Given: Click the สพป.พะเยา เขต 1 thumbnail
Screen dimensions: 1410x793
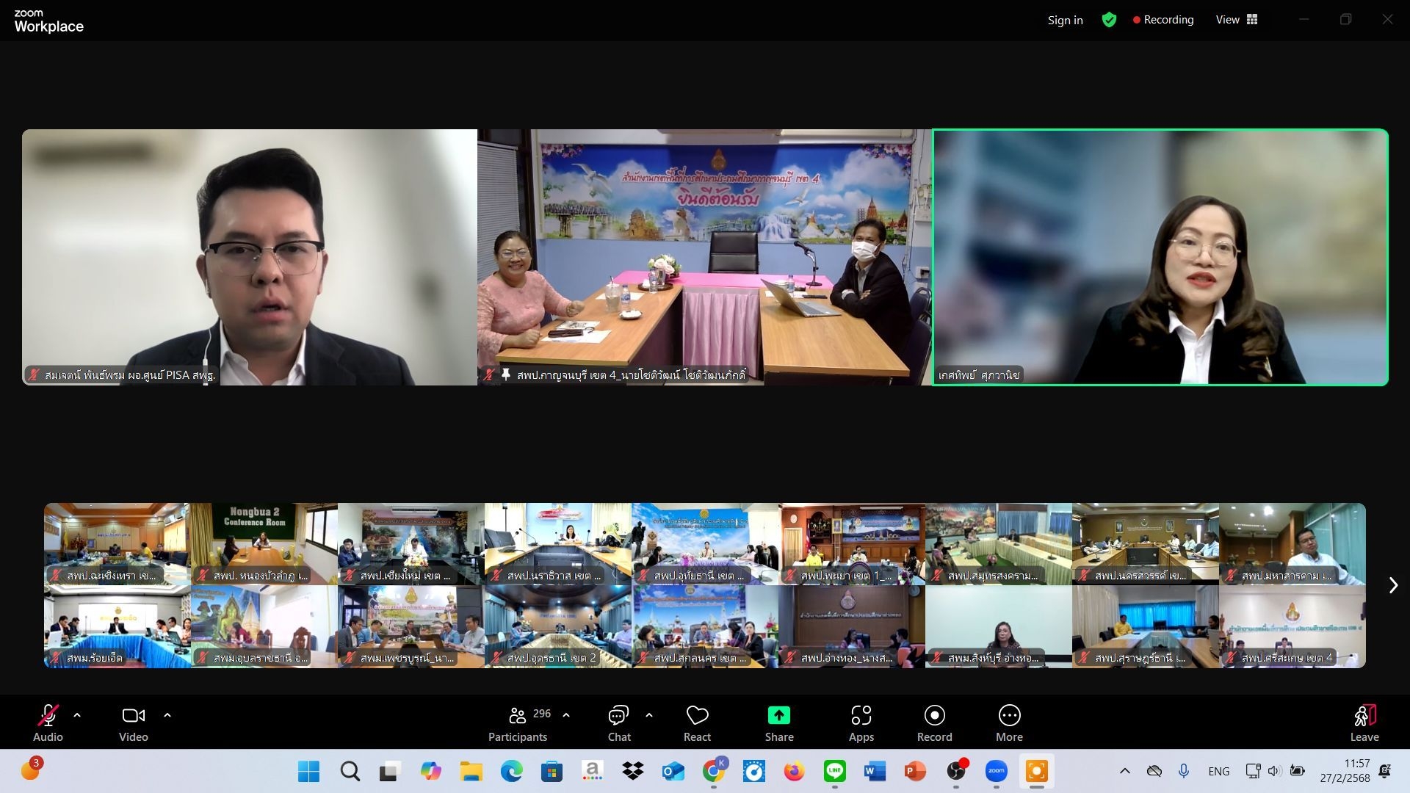Looking at the screenshot, I should (x=852, y=544).
